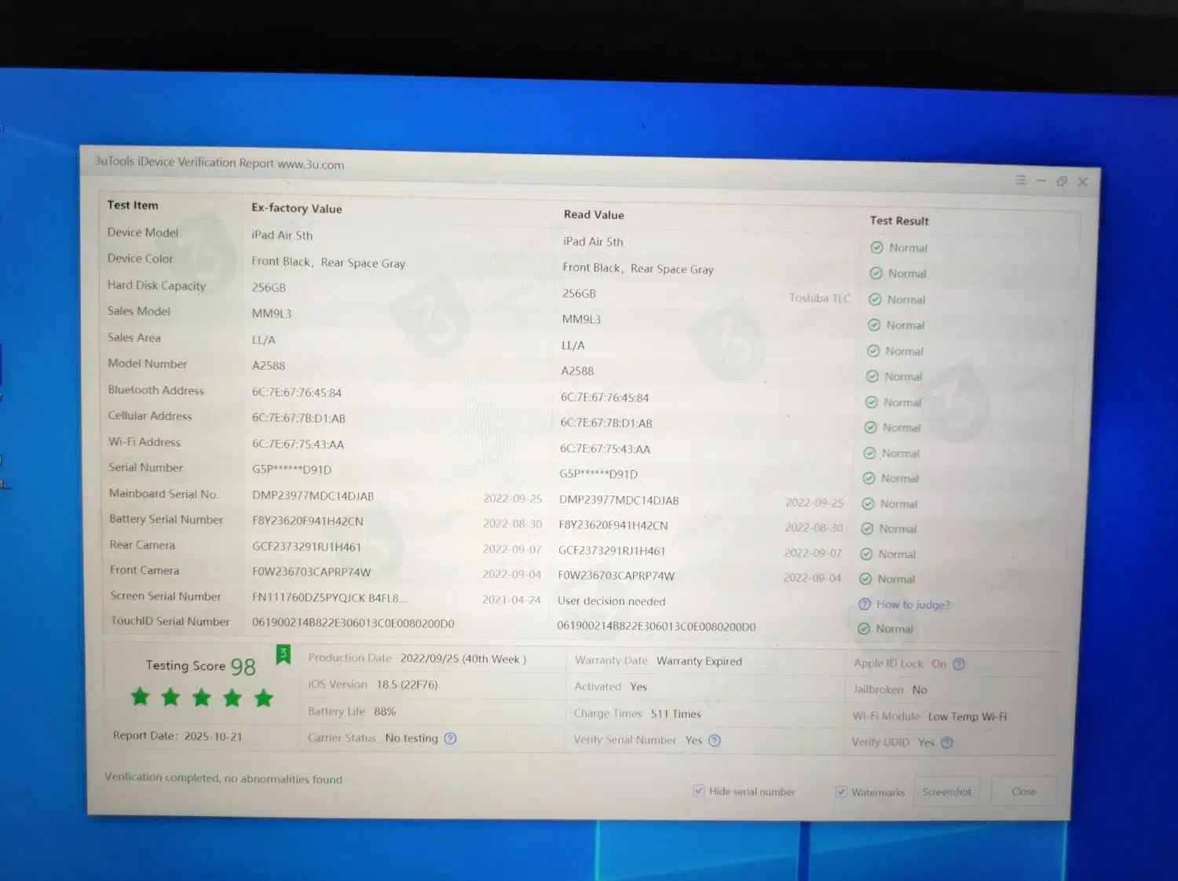Click the question icon before How to judge
This screenshot has height=881, width=1178.
(x=865, y=604)
